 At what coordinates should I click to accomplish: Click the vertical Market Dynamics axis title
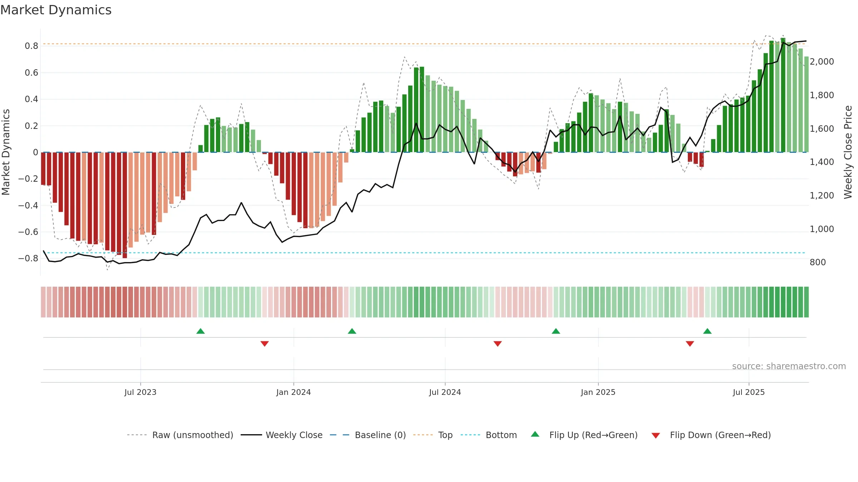point(6,152)
